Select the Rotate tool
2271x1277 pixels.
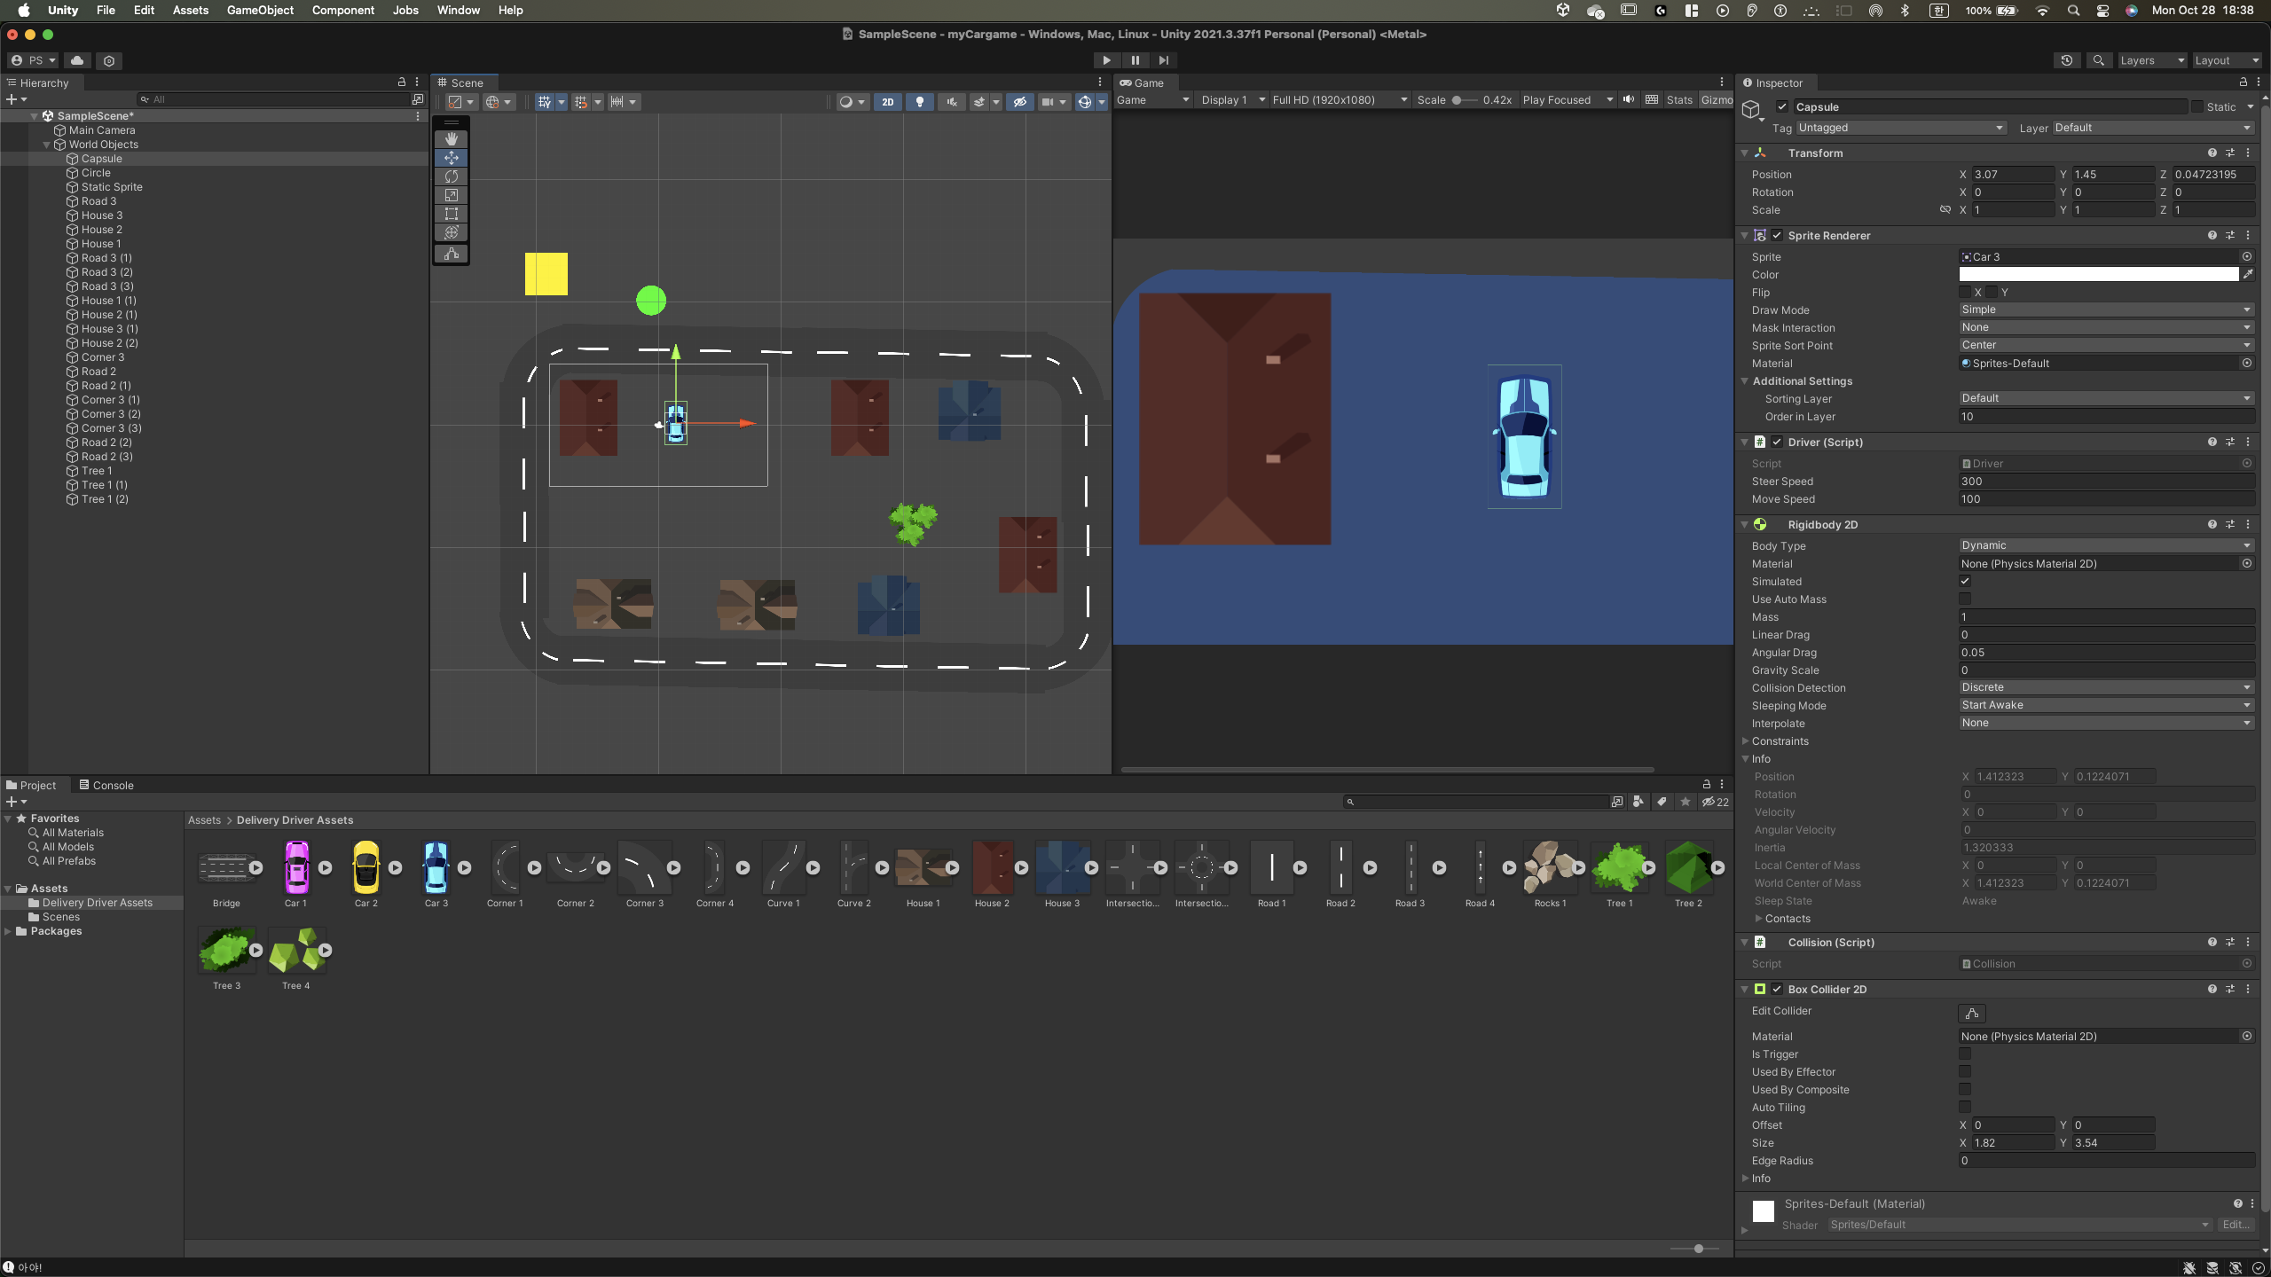452,176
